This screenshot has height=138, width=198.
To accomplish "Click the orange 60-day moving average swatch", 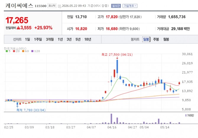I will click(23, 51).
